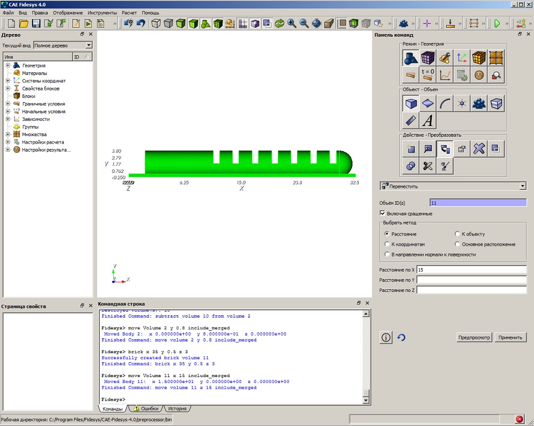This screenshot has width=534, height=426.
Task: Click the red stop icon in status bar
Action: 519,419
